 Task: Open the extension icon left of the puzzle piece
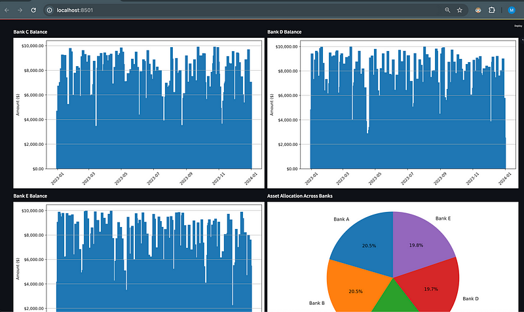click(478, 10)
